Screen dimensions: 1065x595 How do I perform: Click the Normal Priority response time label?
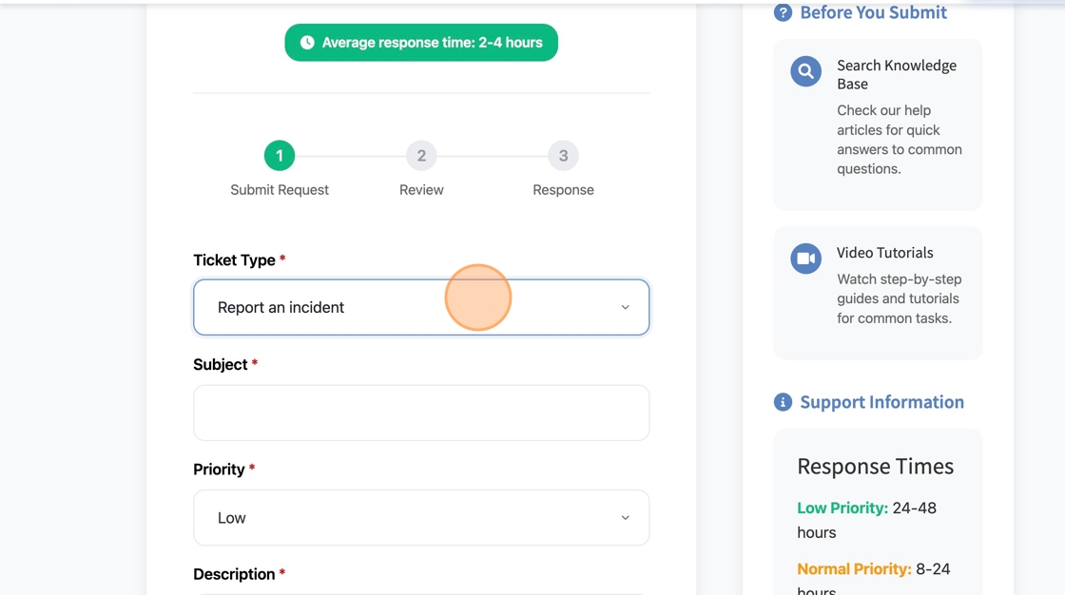pyautogui.click(x=853, y=569)
